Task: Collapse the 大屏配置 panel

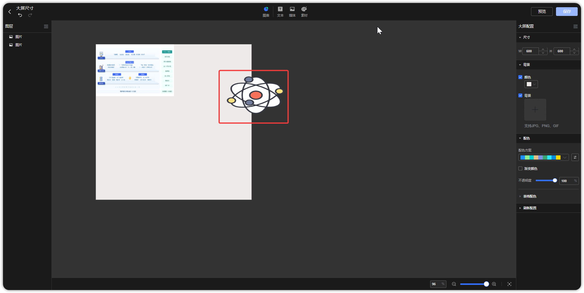Action: 575,26
